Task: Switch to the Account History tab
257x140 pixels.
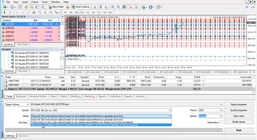Action: (x=38, y=96)
